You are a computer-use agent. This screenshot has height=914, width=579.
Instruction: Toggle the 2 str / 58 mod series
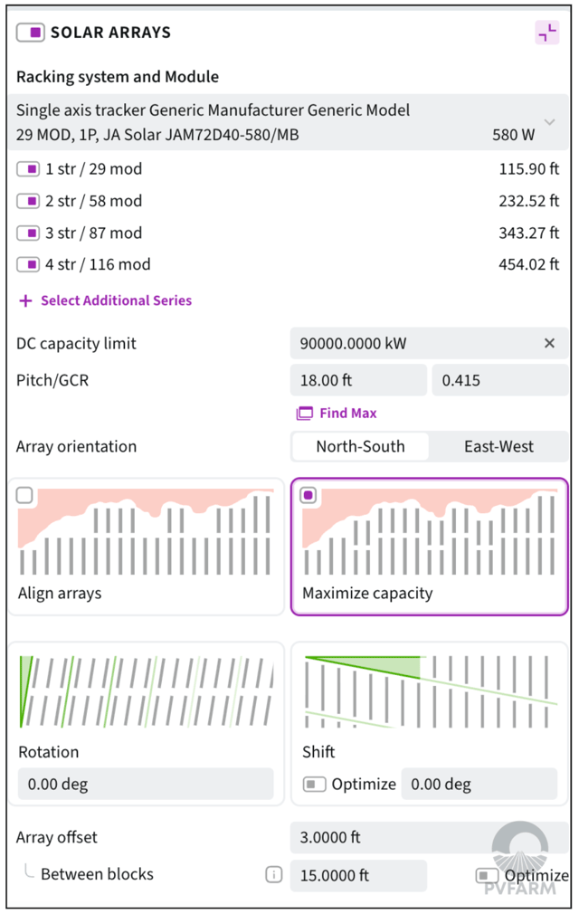click(x=28, y=201)
